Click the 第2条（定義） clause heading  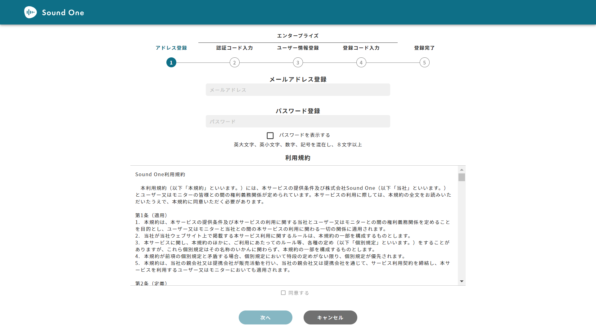151,283
